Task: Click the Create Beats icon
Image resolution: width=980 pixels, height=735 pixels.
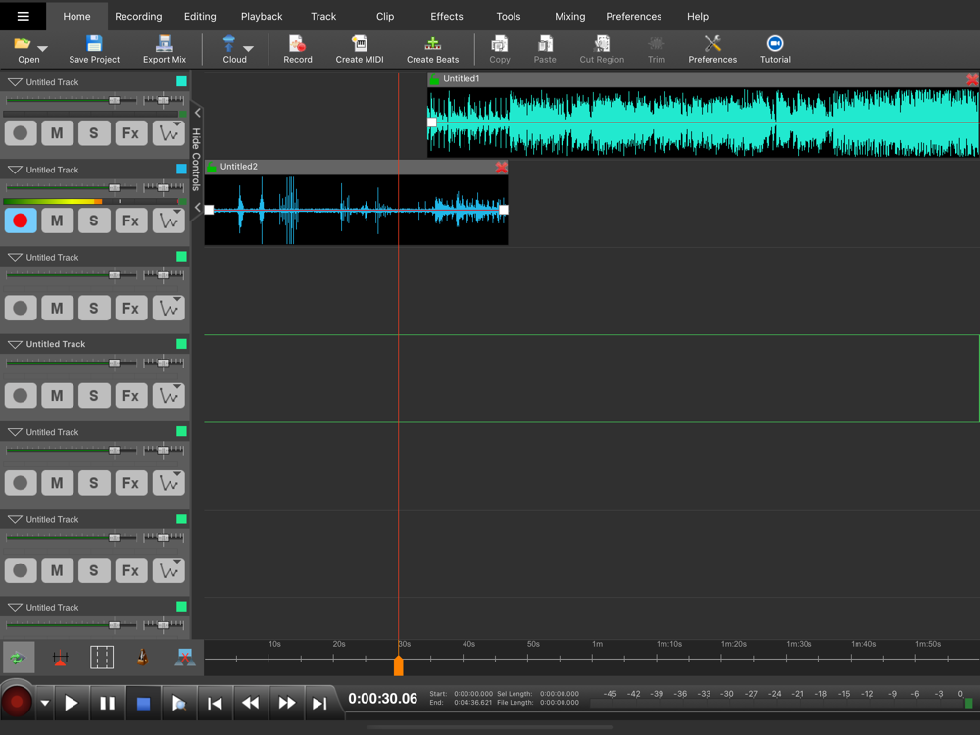Action: tap(432, 44)
